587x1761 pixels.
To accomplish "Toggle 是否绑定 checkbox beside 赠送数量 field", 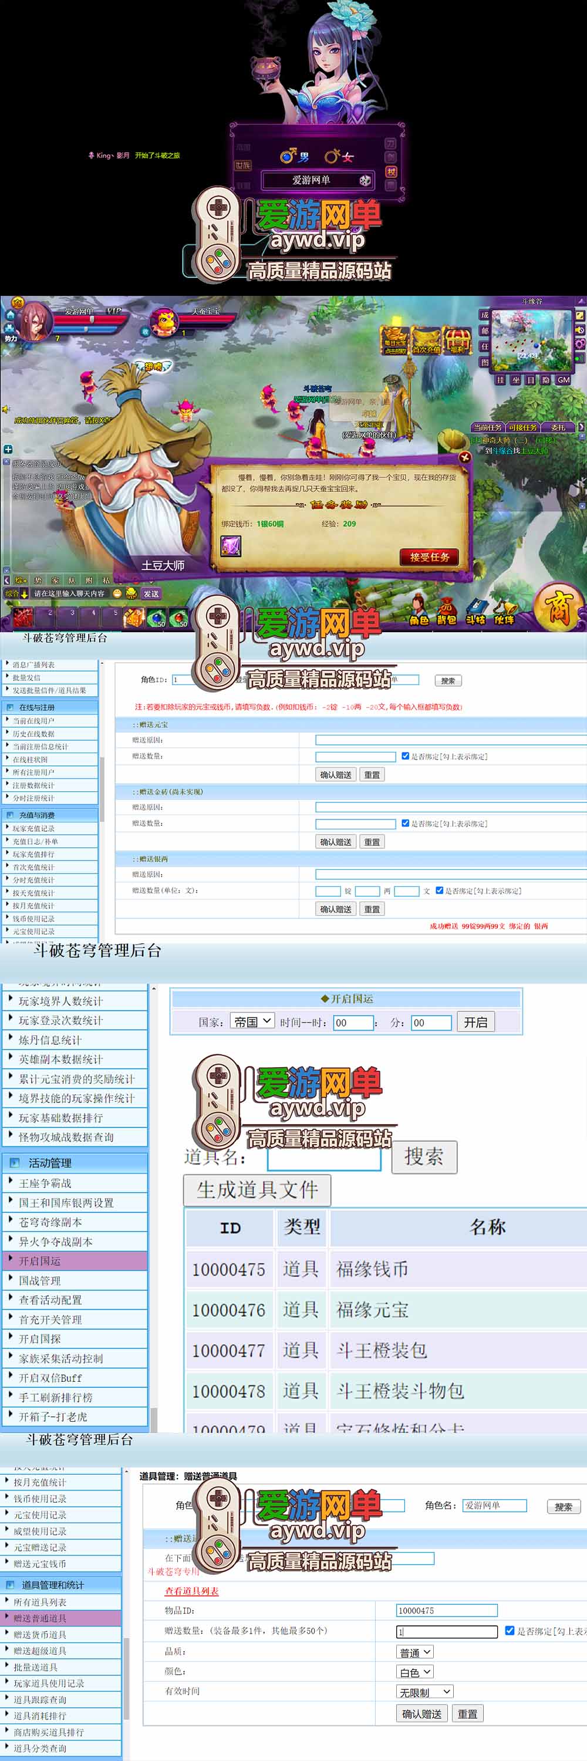I will 509,1631.
